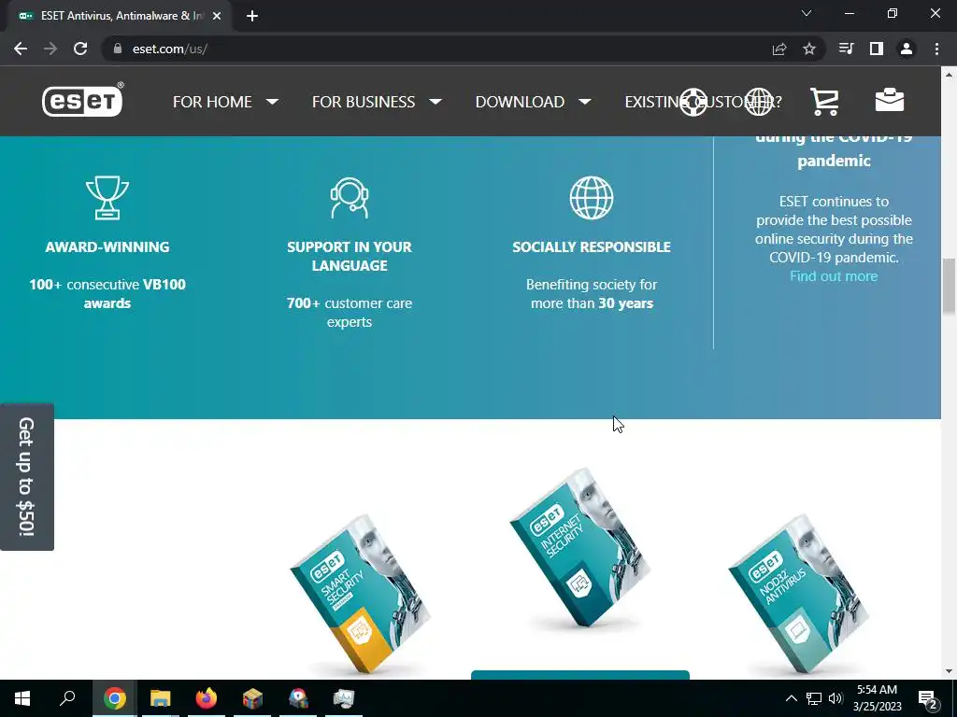
Task: Click the ESET logo in the header
Action: click(82, 100)
